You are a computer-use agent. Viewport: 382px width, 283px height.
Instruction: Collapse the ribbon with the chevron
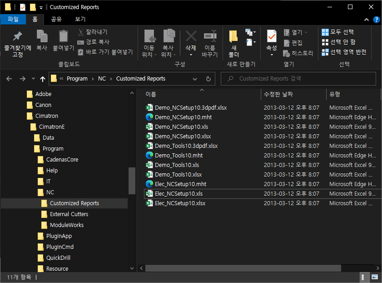click(x=367, y=20)
